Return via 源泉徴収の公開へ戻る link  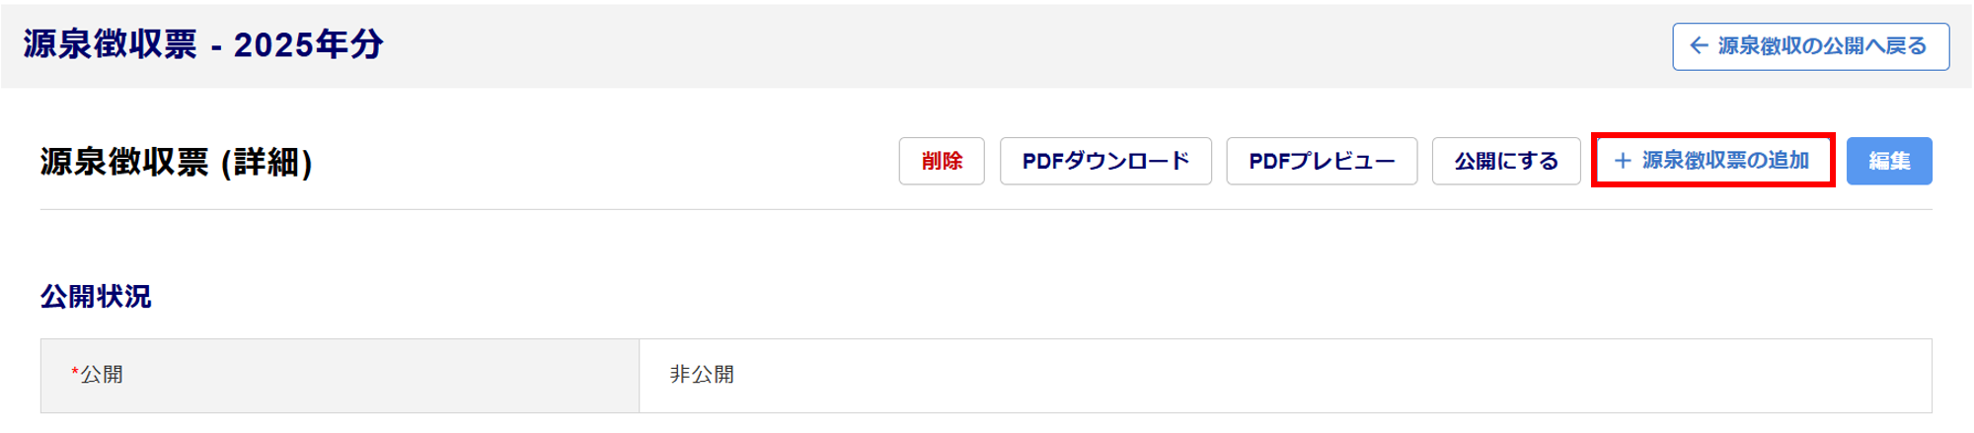click(1821, 46)
